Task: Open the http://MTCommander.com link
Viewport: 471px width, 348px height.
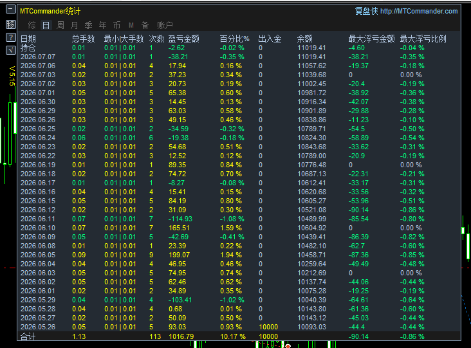Action: pos(419,12)
